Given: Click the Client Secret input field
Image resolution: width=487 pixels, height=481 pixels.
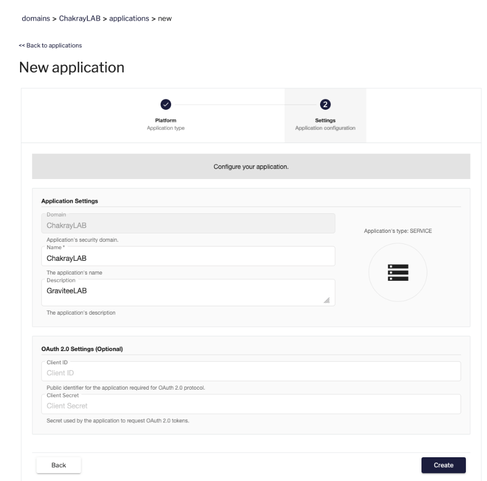Looking at the screenshot, I should point(251,406).
